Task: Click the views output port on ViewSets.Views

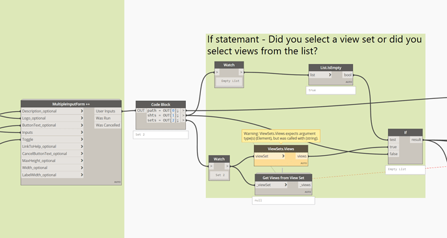Action: click(x=302, y=156)
